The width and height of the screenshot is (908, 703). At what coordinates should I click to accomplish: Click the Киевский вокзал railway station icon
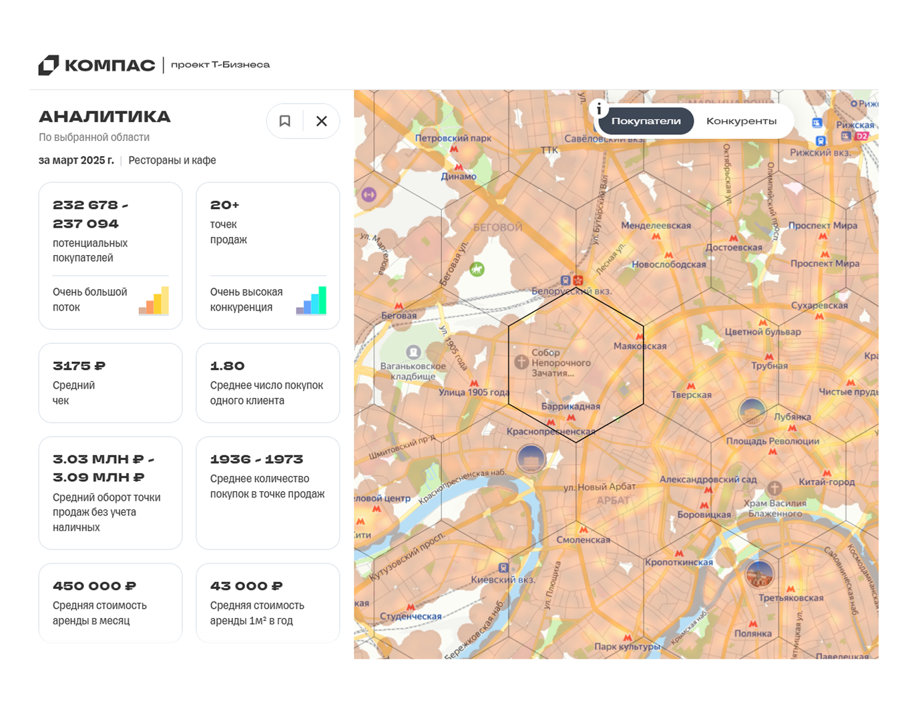pyautogui.click(x=503, y=567)
